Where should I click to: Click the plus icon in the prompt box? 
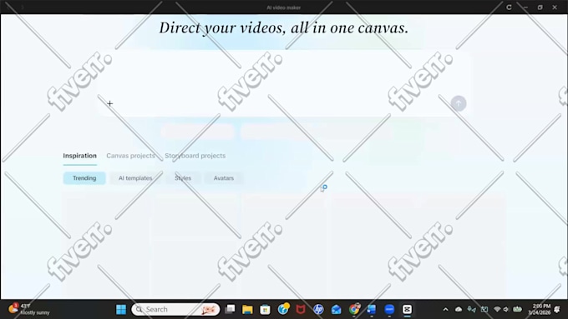[109, 103]
